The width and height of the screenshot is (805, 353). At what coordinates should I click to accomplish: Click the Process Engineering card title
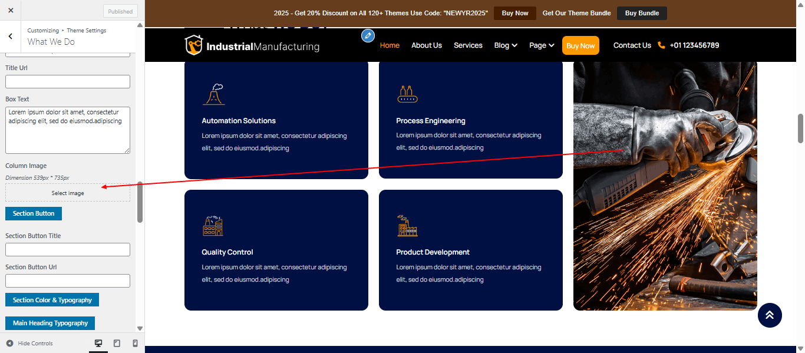(x=431, y=121)
